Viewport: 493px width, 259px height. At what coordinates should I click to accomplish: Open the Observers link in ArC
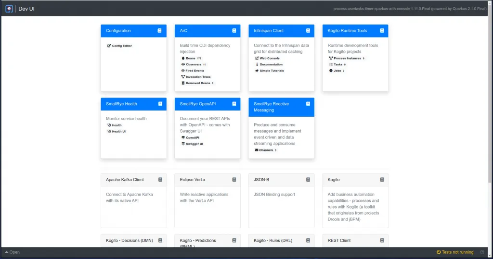(194, 64)
